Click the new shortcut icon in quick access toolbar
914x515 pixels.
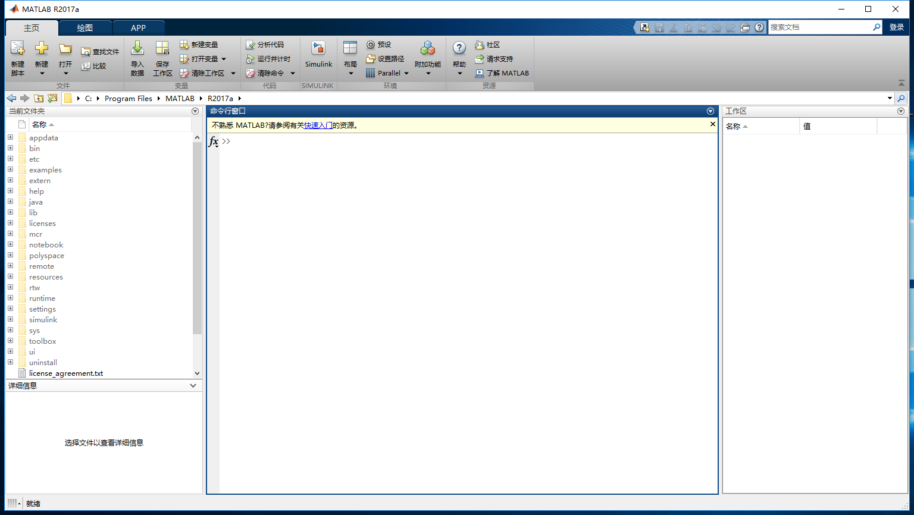coord(645,27)
